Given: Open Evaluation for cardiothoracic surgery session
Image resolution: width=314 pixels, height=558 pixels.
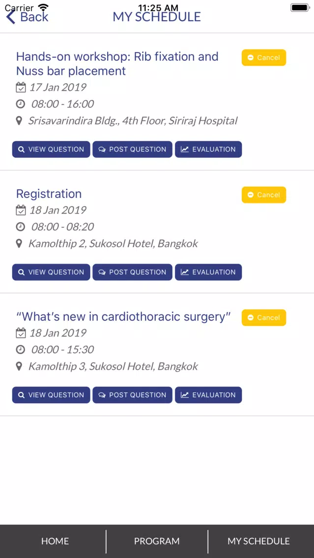Looking at the screenshot, I should pyautogui.click(x=208, y=395).
